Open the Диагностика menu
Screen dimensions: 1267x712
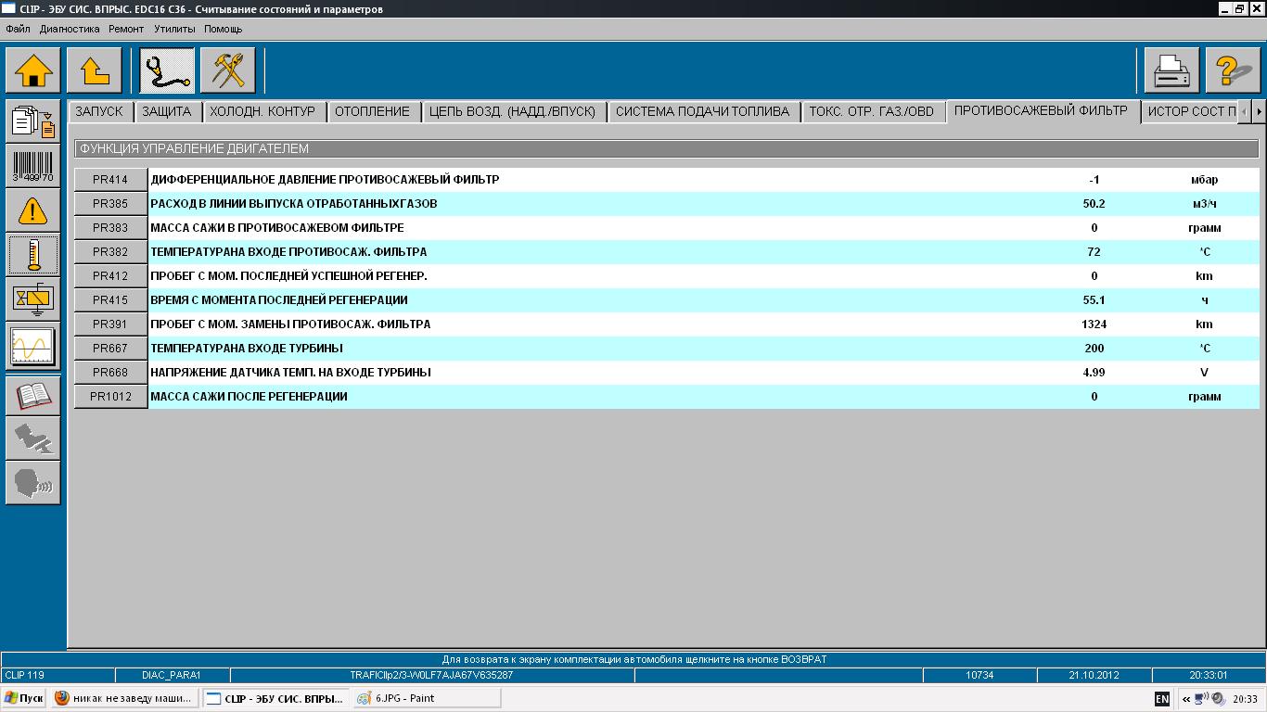point(70,29)
